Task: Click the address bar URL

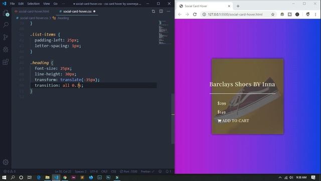Action: pyautogui.click(x=235, y=15)
